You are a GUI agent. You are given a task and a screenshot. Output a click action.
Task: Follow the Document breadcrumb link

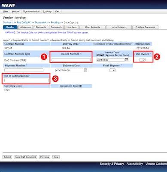[x=41, y=22]
